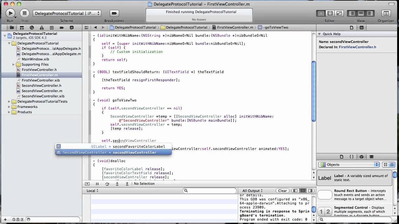The image size is (399, 224).
Task: Click FirstViewController.m in jump bar
Action: click(x=233, y=27)
